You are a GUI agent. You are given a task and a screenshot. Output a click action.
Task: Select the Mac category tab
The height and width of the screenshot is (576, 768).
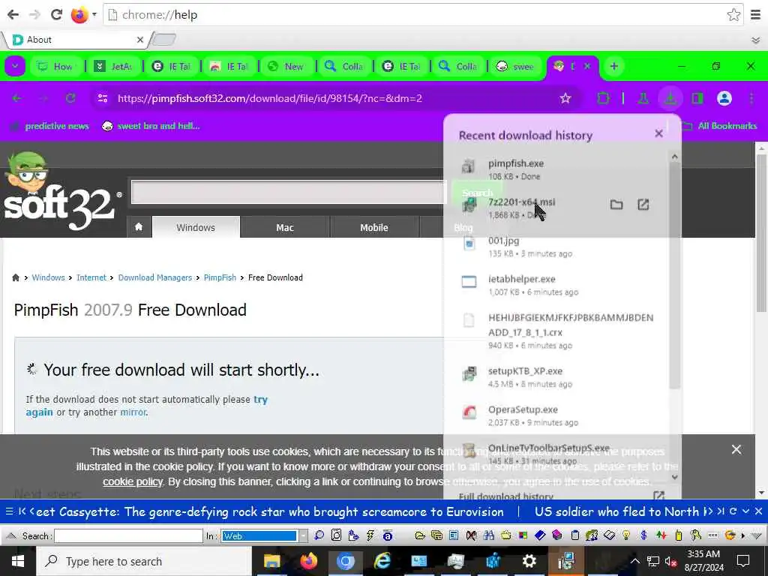point(284,227)
